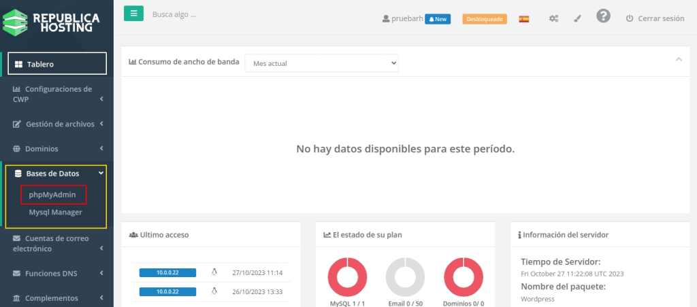This screenshot has height=307, width=697.
Task: Open the Mes actual period dropdown
Action: point(321,62)
